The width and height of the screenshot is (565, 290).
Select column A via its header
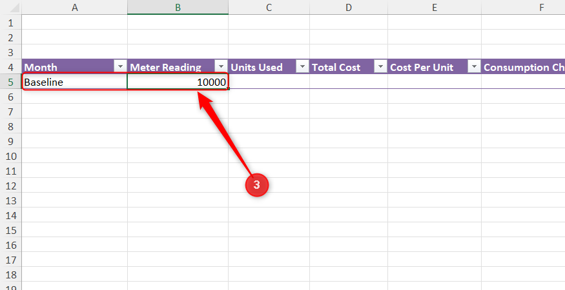[75, 7]
